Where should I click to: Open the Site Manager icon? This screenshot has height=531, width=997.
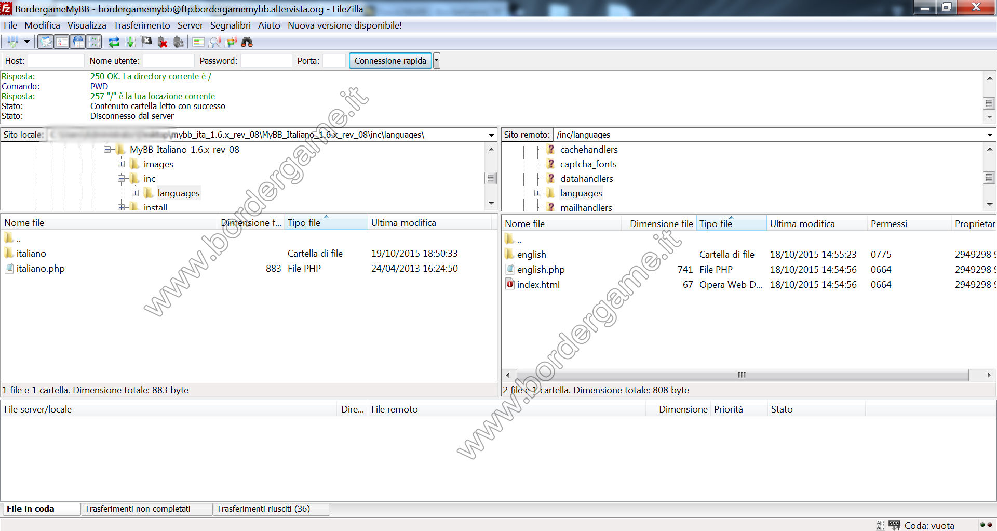pyautogui.click(x=12, y=42)
